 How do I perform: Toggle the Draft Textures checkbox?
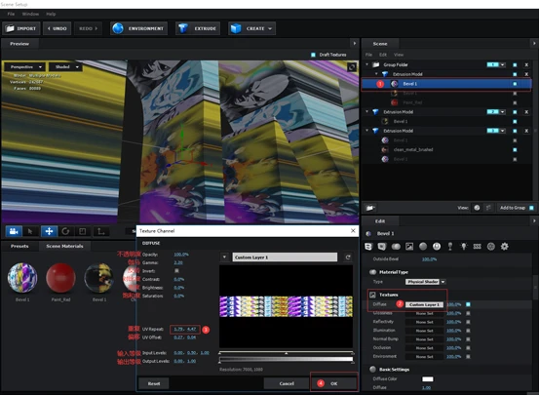313,55
